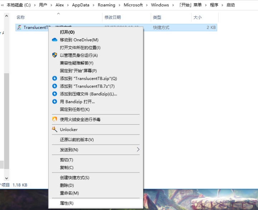Click the Huorong security shield icon
The height and width of the screenshot is (210, 258).
[54, 119]
